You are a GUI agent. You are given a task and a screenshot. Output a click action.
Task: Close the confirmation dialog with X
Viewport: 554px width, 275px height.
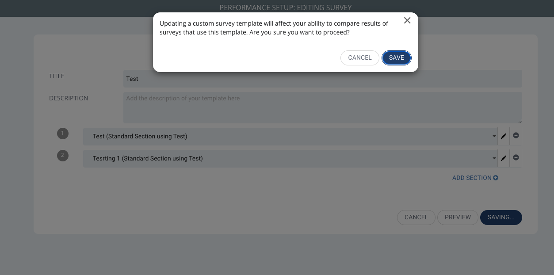point(407,20)
